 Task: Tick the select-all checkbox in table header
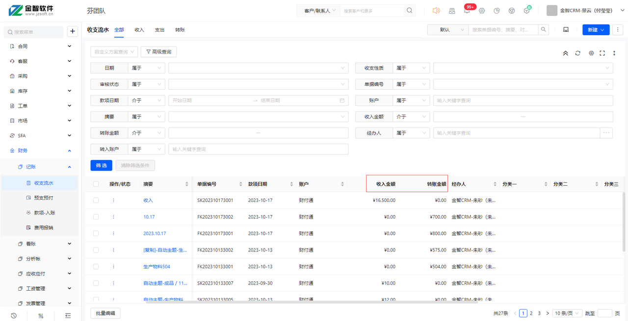click(96, 184)
